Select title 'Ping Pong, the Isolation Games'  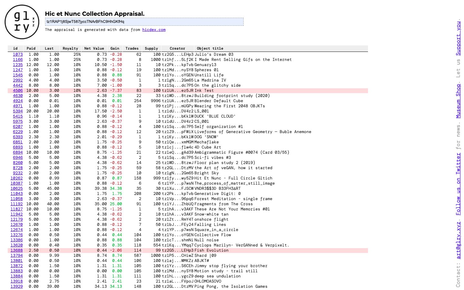pos(231,286)
